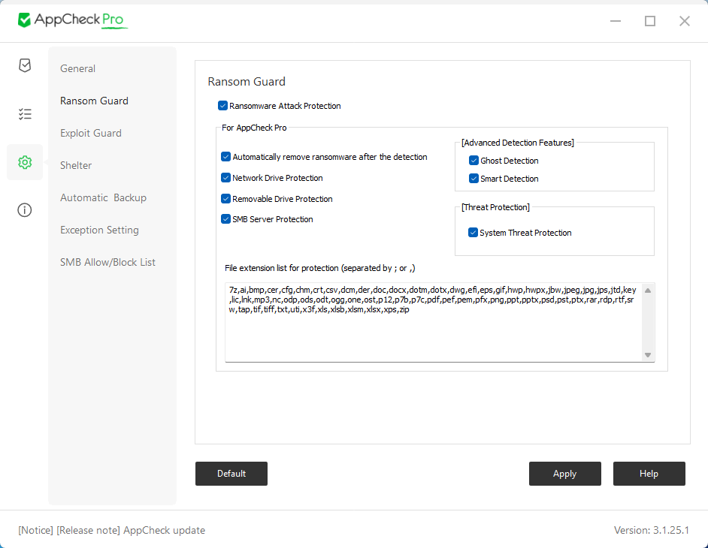708x548 pixels.
Task: Uncheck System Threat Protection
Action: tap(474, 233)
